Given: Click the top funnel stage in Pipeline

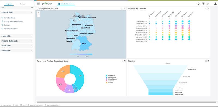Looking at the screenshot, I should (x=161, y=69).
